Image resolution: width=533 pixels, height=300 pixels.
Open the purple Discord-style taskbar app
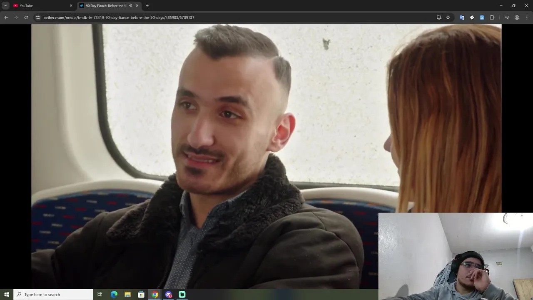click(169, 295)
